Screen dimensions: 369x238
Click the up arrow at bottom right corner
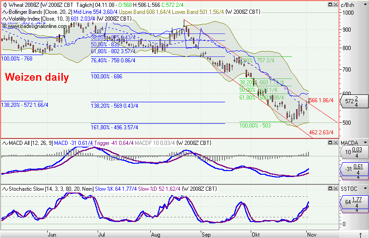click(x=360, y=235)
